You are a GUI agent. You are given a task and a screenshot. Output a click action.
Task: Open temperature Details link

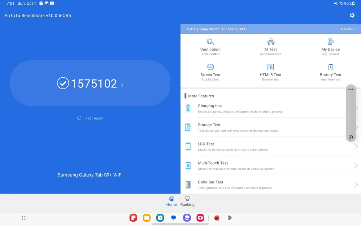coord(348,29)
